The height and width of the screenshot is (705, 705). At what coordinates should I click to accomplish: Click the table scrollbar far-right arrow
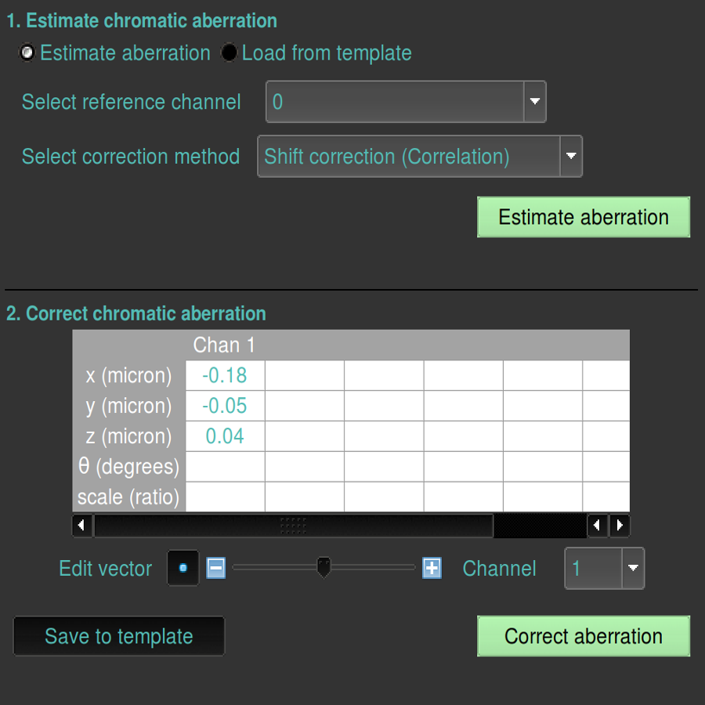(620, 525)
